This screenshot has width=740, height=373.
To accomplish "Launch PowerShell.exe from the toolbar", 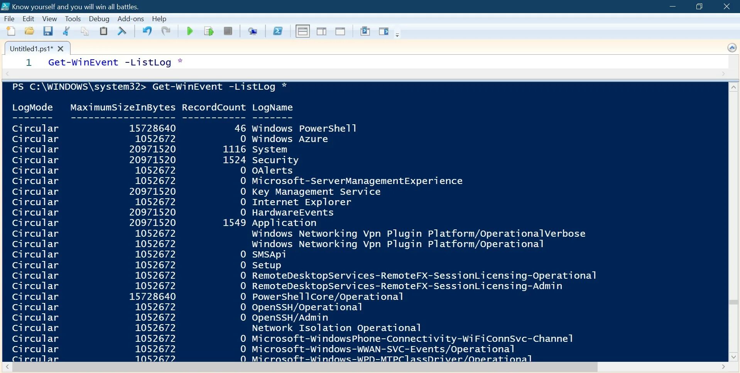I will (278, 31).
